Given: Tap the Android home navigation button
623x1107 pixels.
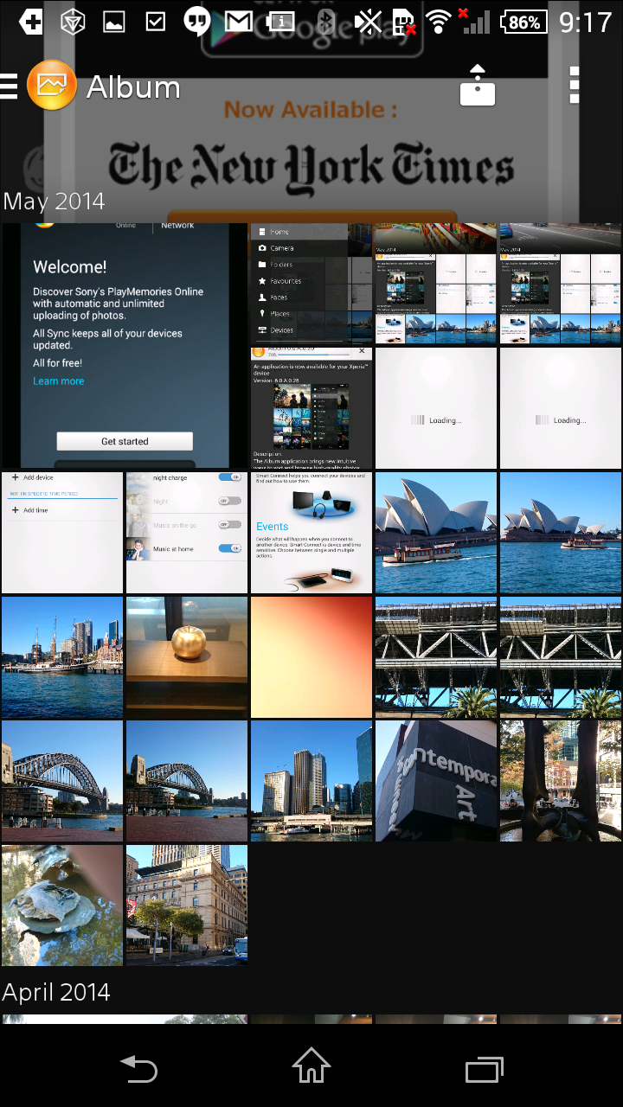Looking at the screenshot, I should click(x=311, y=1065).
